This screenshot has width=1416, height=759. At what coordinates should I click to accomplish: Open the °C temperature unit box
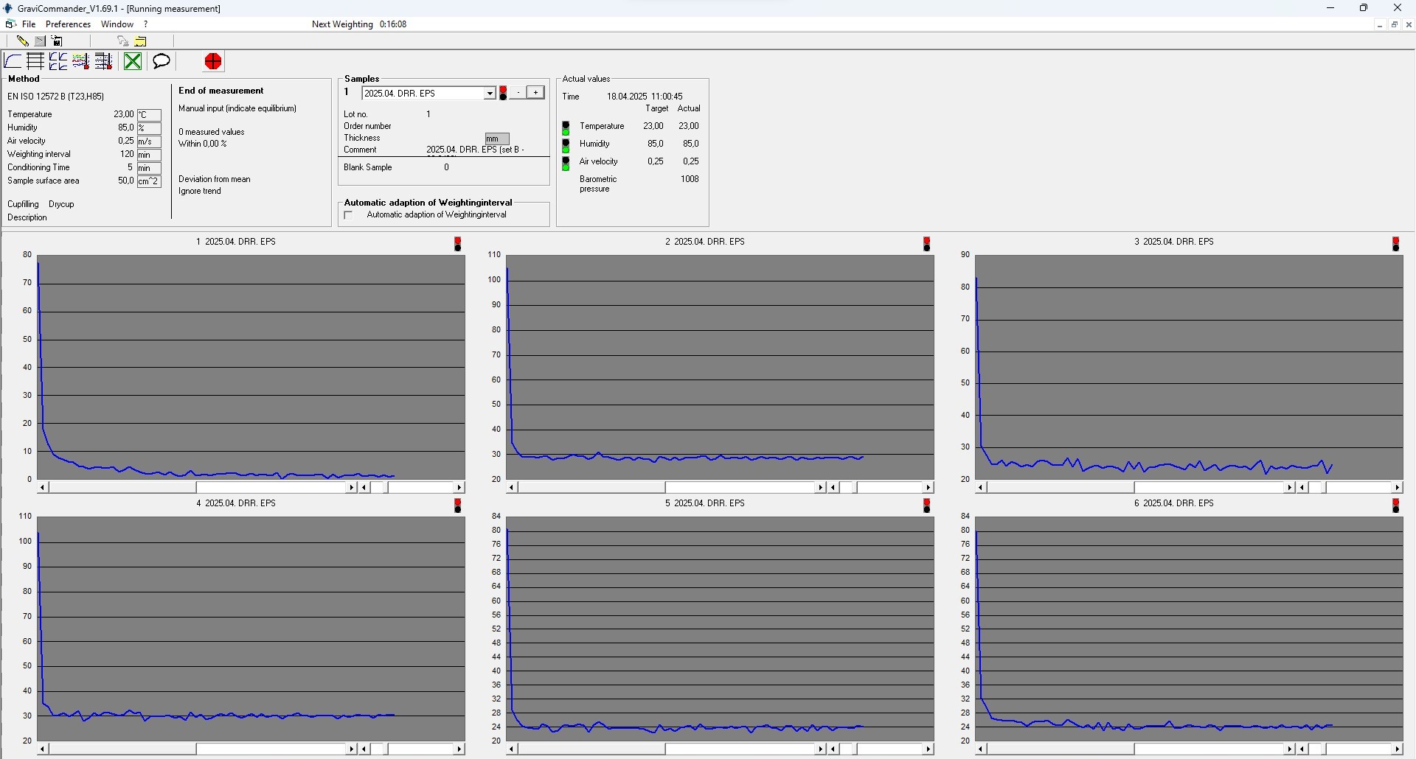point(149,115)
